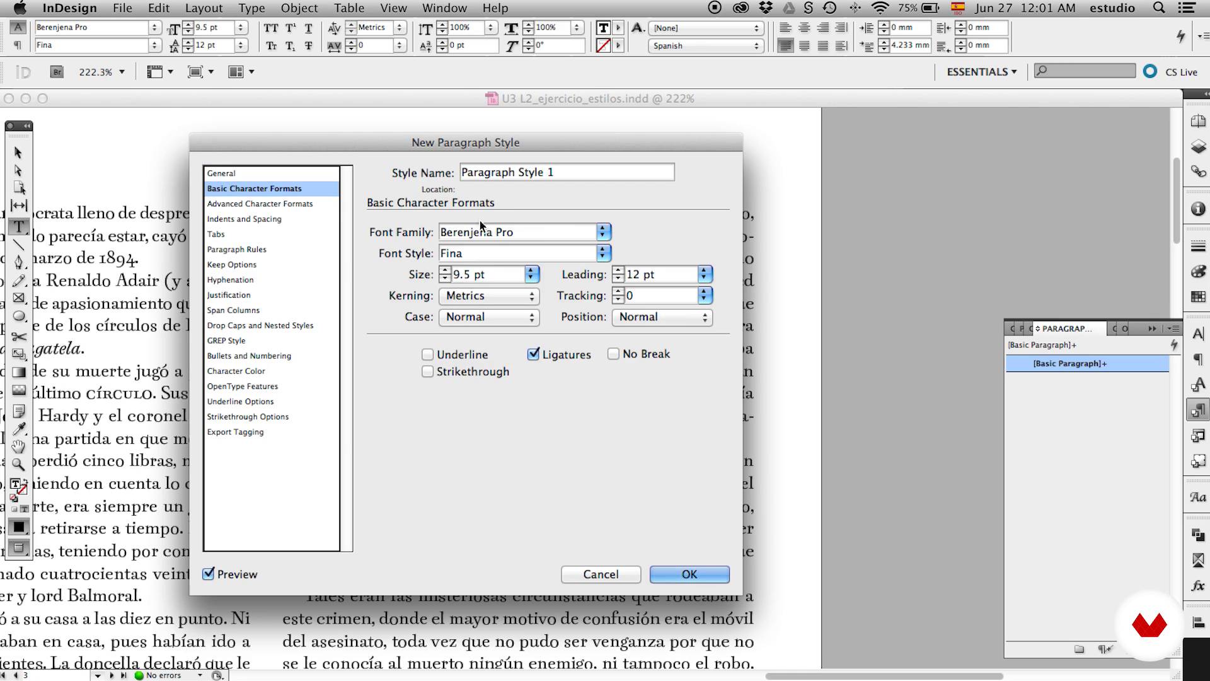1210x681 pixels.
Task: Select [Basic Paragraph]+ style in panel
Action: (1087, 363)
